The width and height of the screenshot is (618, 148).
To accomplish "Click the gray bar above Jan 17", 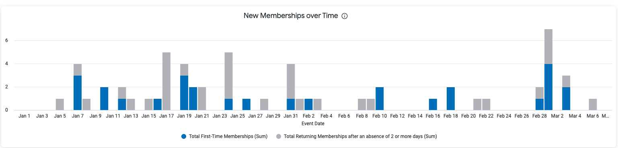I will click(x=166, y=81).
